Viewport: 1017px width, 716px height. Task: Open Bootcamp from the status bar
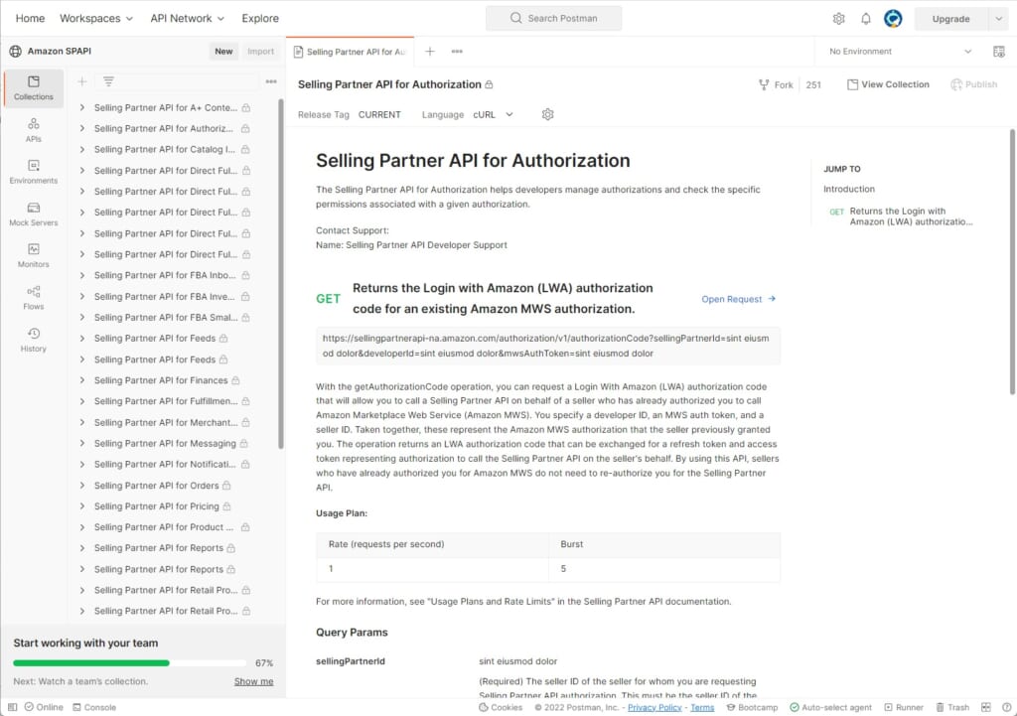coord(752,707)
